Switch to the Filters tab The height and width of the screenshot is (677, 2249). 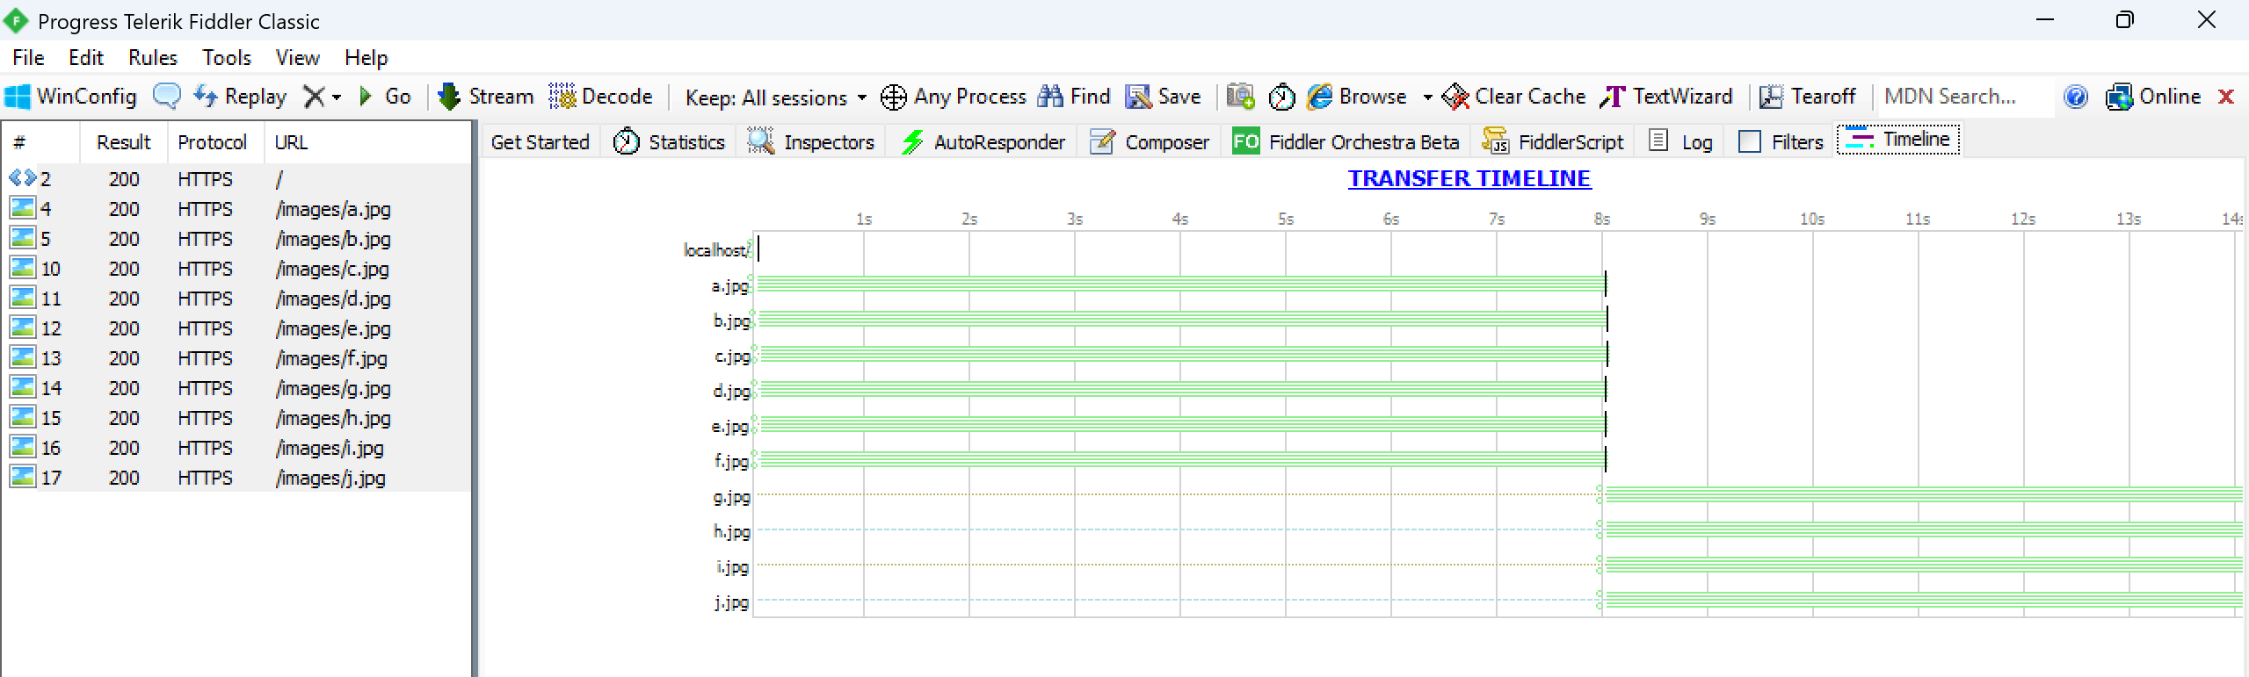[1781, 142]
